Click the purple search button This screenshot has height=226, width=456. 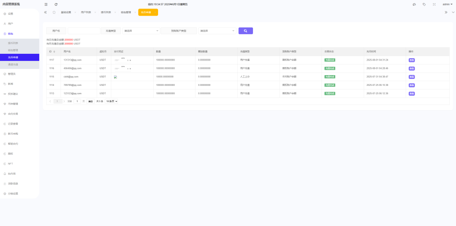(245, 31)
